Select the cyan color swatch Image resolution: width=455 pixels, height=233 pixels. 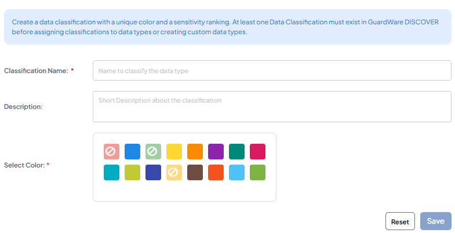click(111, 172)
